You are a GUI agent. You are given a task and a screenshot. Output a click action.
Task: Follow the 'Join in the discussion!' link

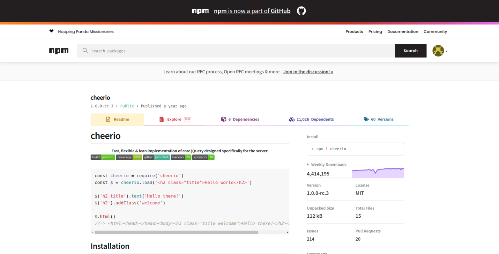(x=308, y=72)
